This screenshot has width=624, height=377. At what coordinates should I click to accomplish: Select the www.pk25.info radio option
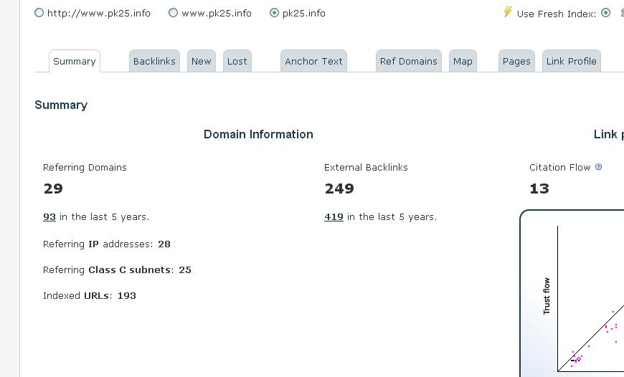(173, 13)
